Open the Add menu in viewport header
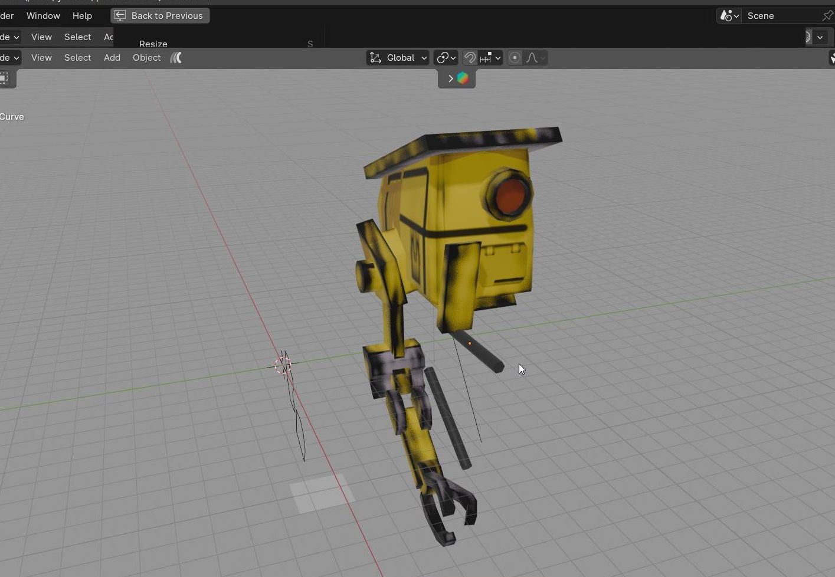The width and height of the screenshot is (835, 577). coord(112,58)
